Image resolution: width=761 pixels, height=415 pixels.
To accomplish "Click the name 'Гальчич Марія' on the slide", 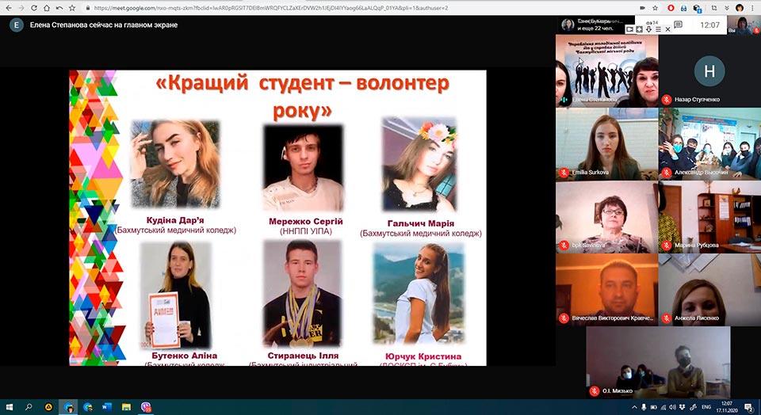I will 421,223.
